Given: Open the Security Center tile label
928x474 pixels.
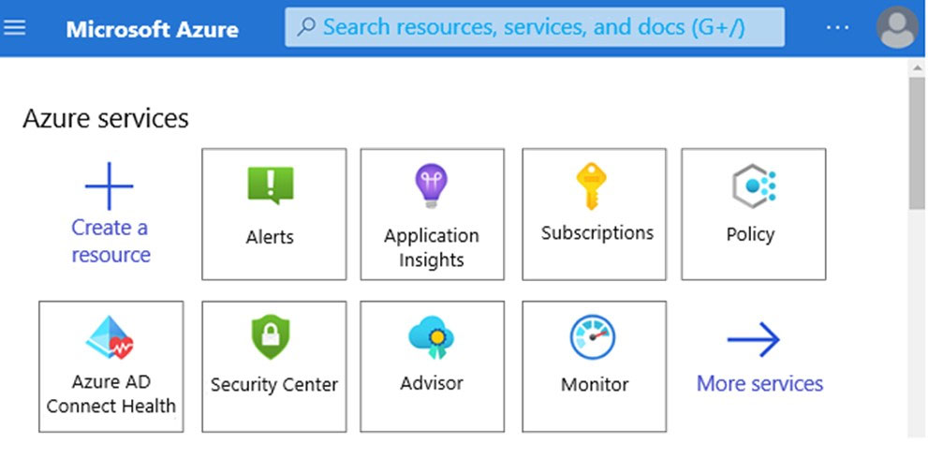Looking at the screenshot, I should 274,385.
